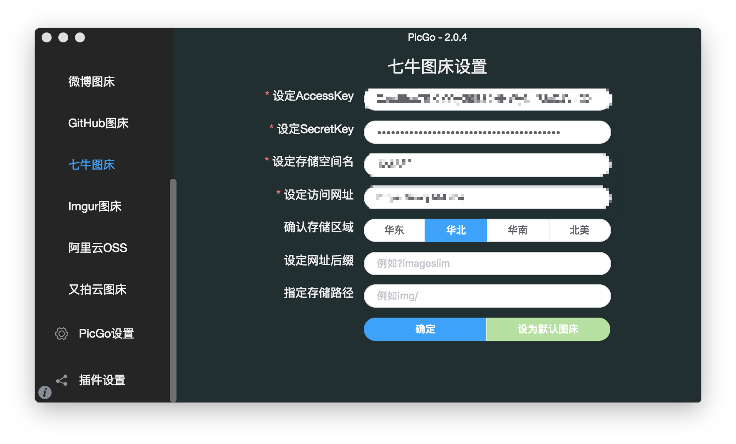Image resolution: width=736 pixels, height=444 pixels.
Task: Focus the SecretKey password field
Action: tap(487, 132)
